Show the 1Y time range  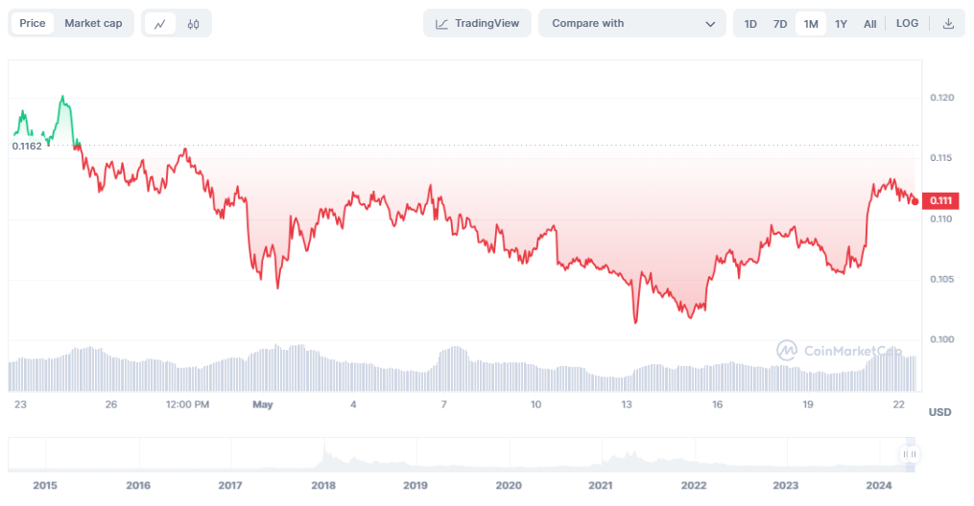coord(841,24)
